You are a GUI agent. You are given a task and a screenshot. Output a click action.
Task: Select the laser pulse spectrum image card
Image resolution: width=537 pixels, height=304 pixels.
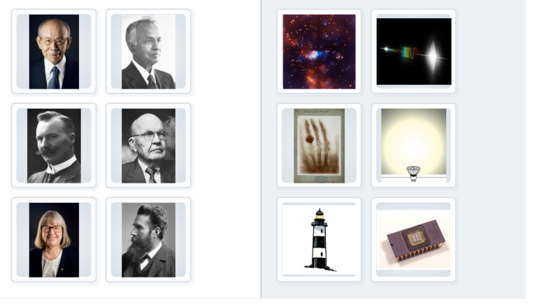[414, 52]
